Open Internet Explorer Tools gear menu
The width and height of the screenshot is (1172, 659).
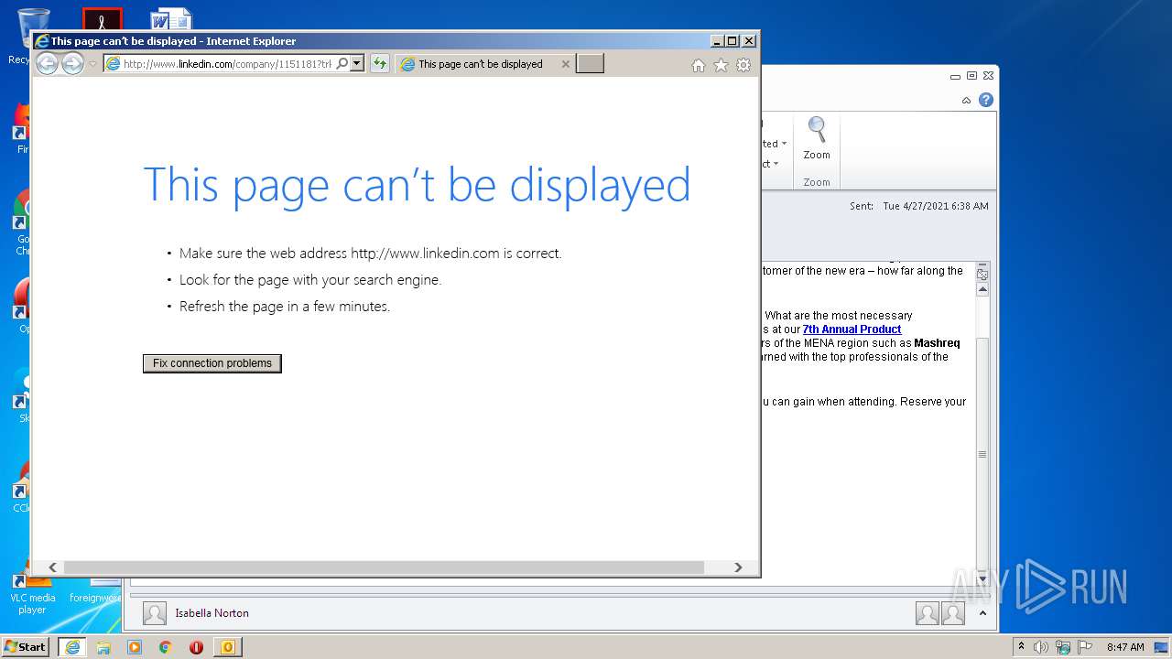[743, 65]
